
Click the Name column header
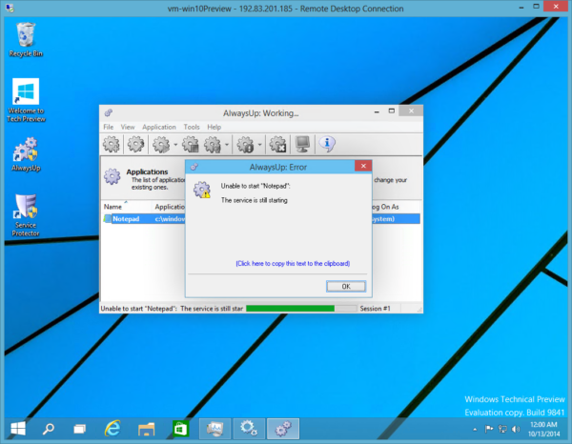coord(113,206)
